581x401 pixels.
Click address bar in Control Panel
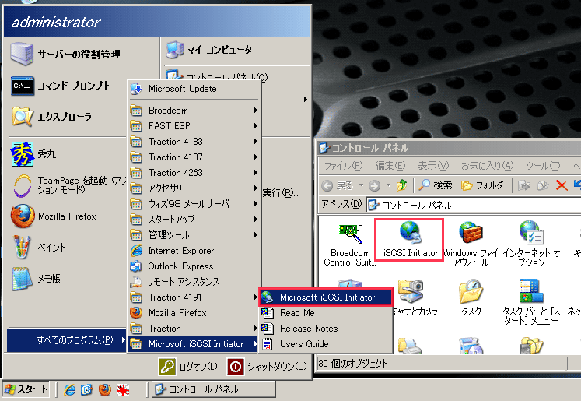tap(474, 205)
